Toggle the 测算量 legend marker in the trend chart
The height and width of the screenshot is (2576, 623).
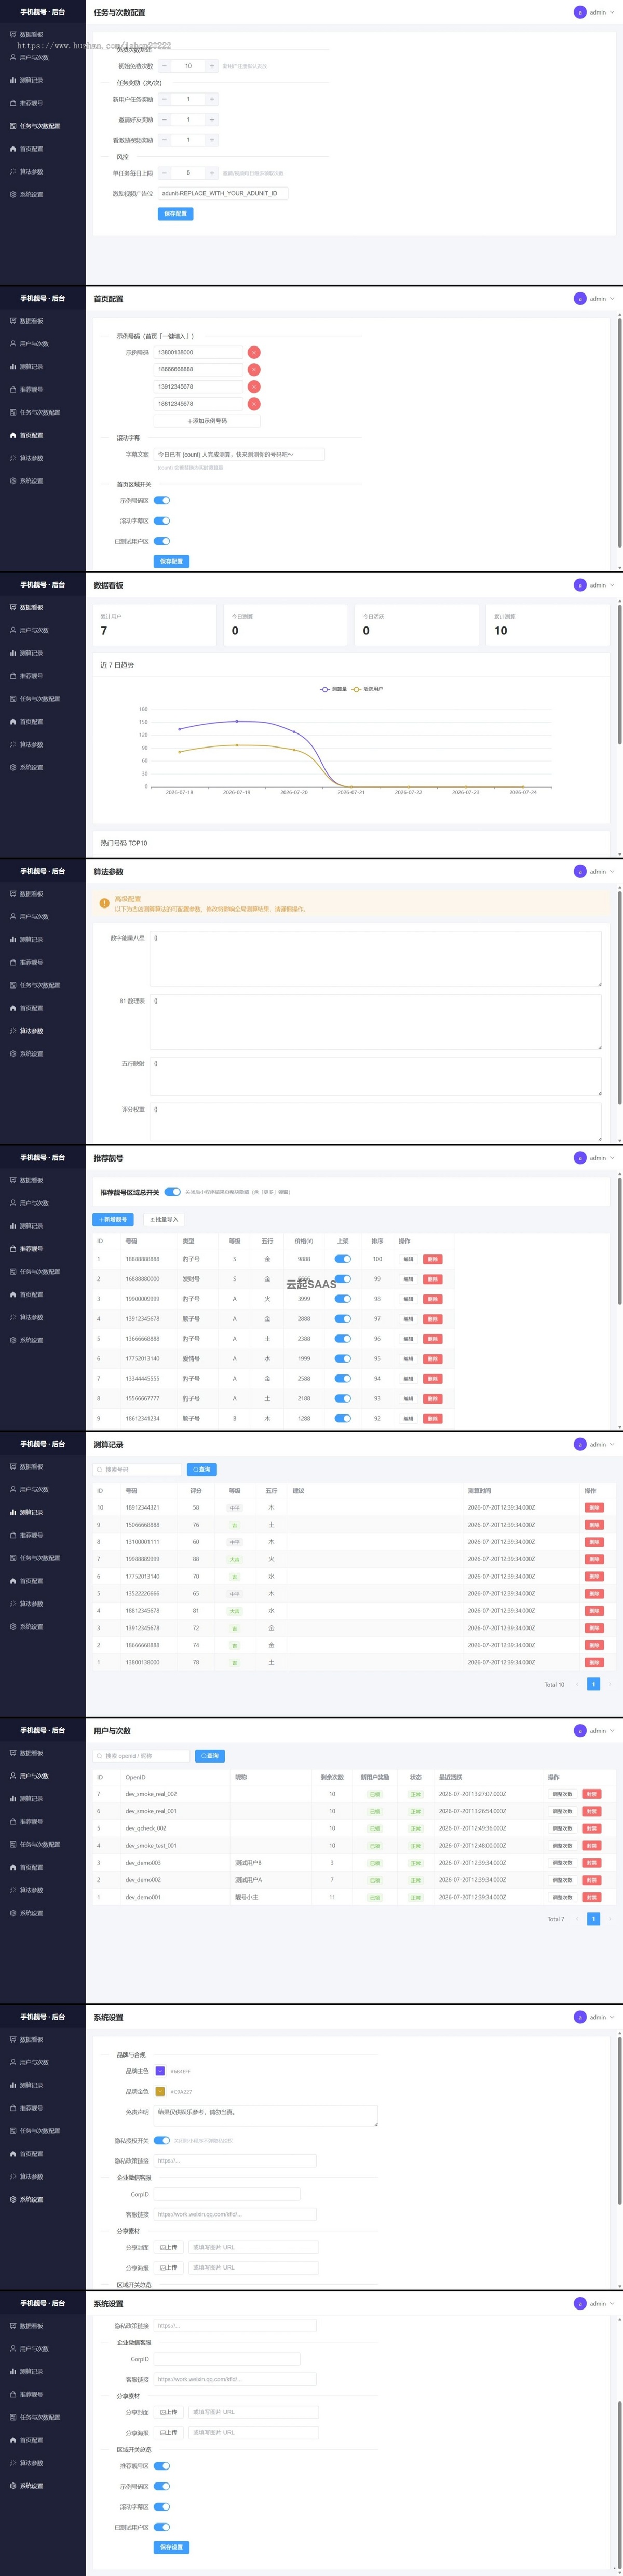[x=325, y=689]
